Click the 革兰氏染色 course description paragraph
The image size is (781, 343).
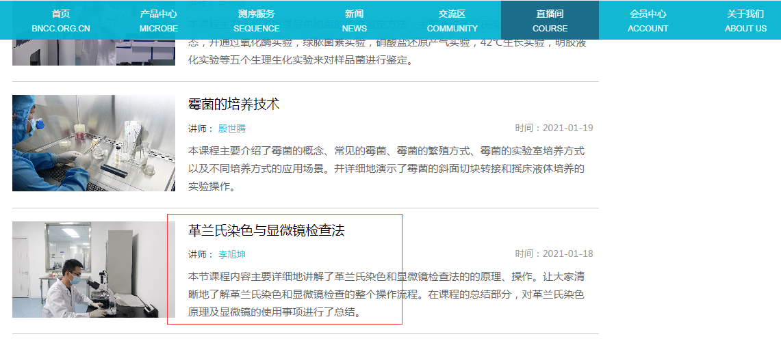387,294
